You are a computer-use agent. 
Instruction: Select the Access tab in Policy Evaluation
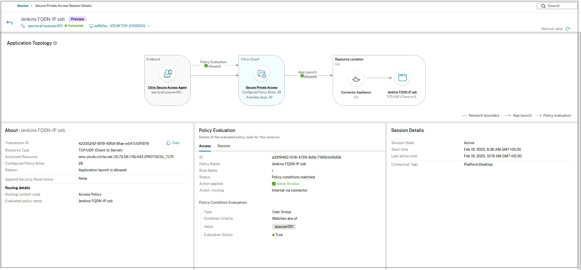pyautogui.click(x=205, y=146)
